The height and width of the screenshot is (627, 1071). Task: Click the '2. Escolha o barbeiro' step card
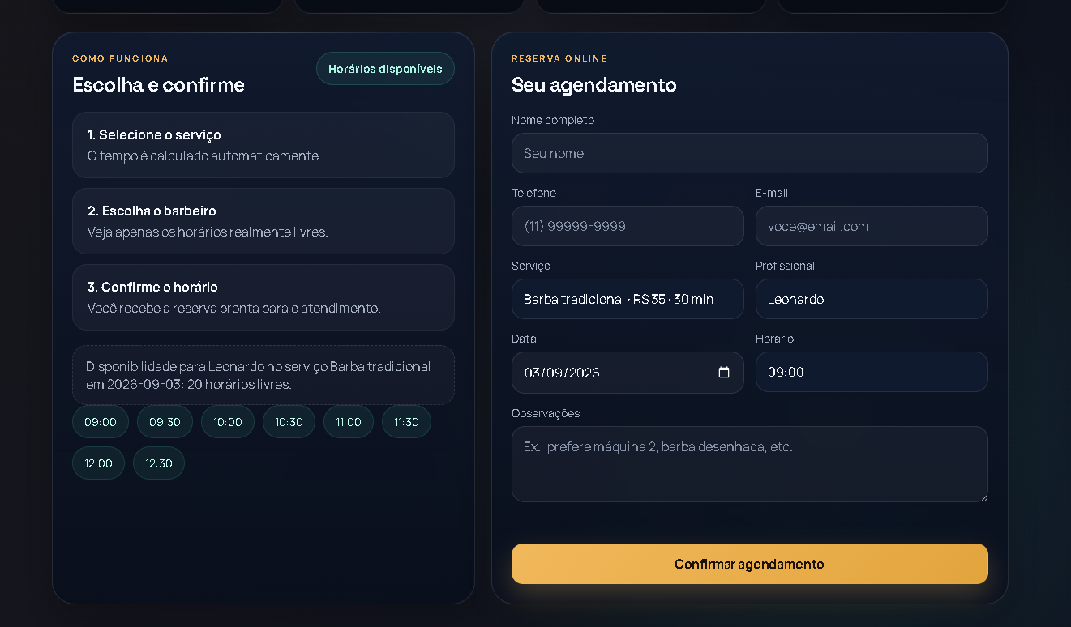click(x=263, y=221)
